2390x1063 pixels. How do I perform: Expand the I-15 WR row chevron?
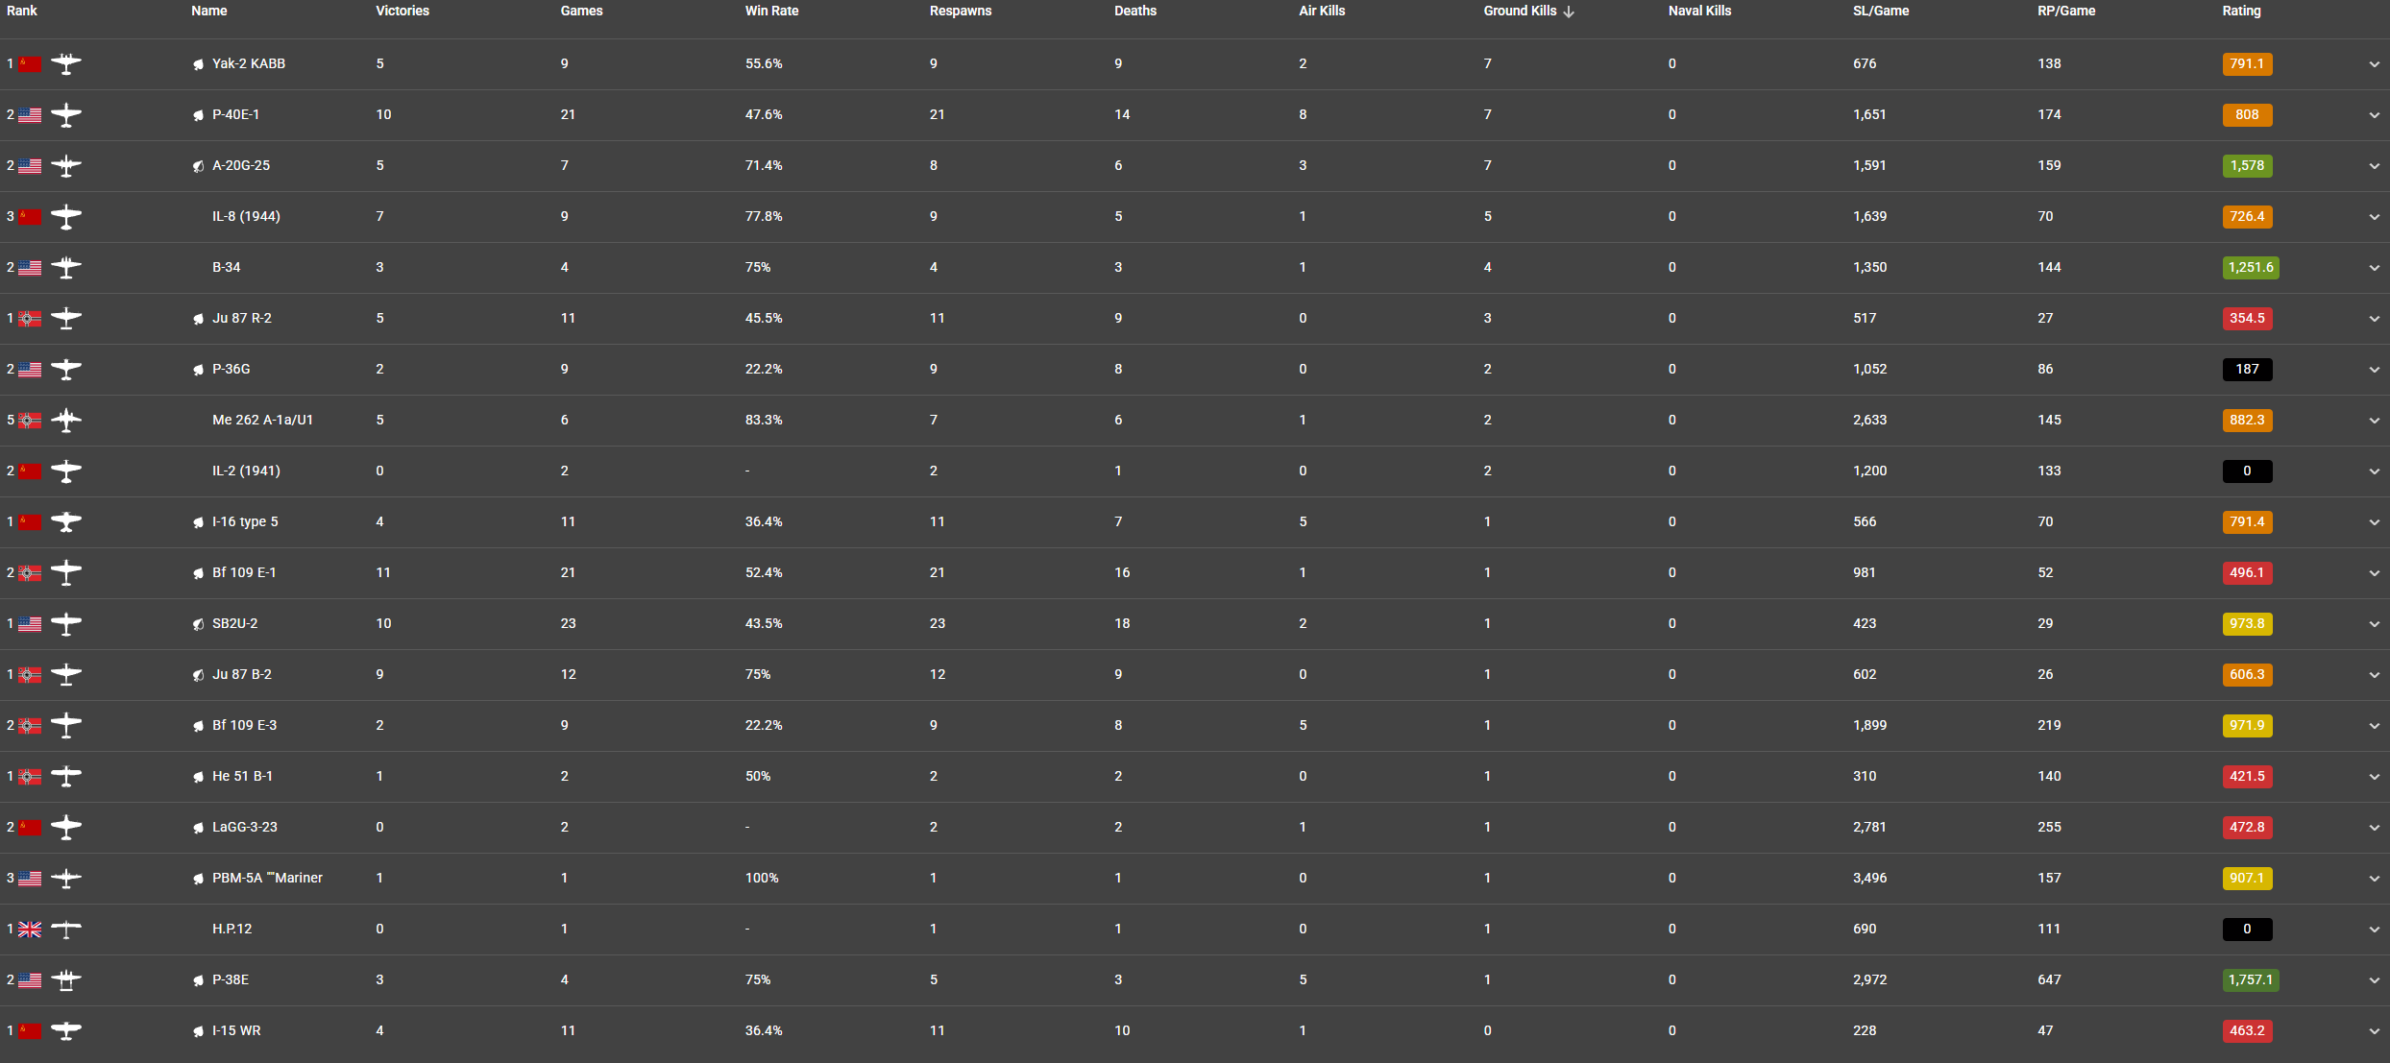pos(2374,1031)
